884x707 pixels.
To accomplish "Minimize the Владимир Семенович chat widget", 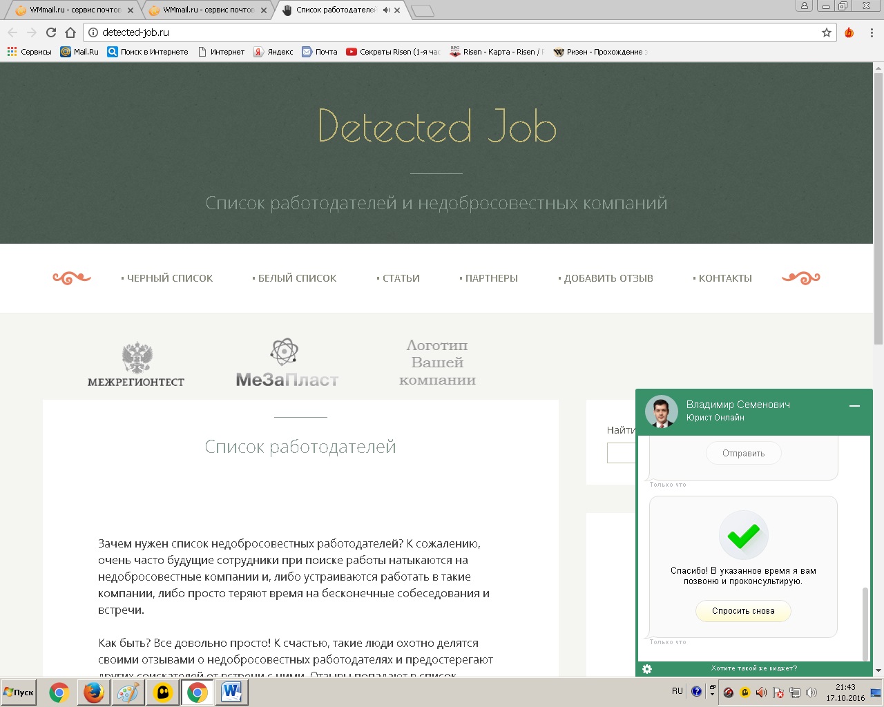I will pos(854,406).
